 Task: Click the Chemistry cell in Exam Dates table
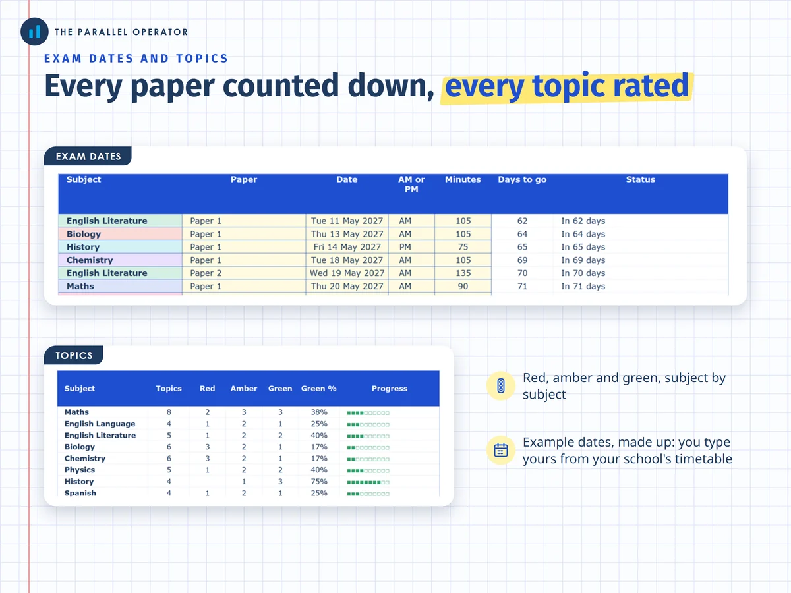click(x=120, y=260)
